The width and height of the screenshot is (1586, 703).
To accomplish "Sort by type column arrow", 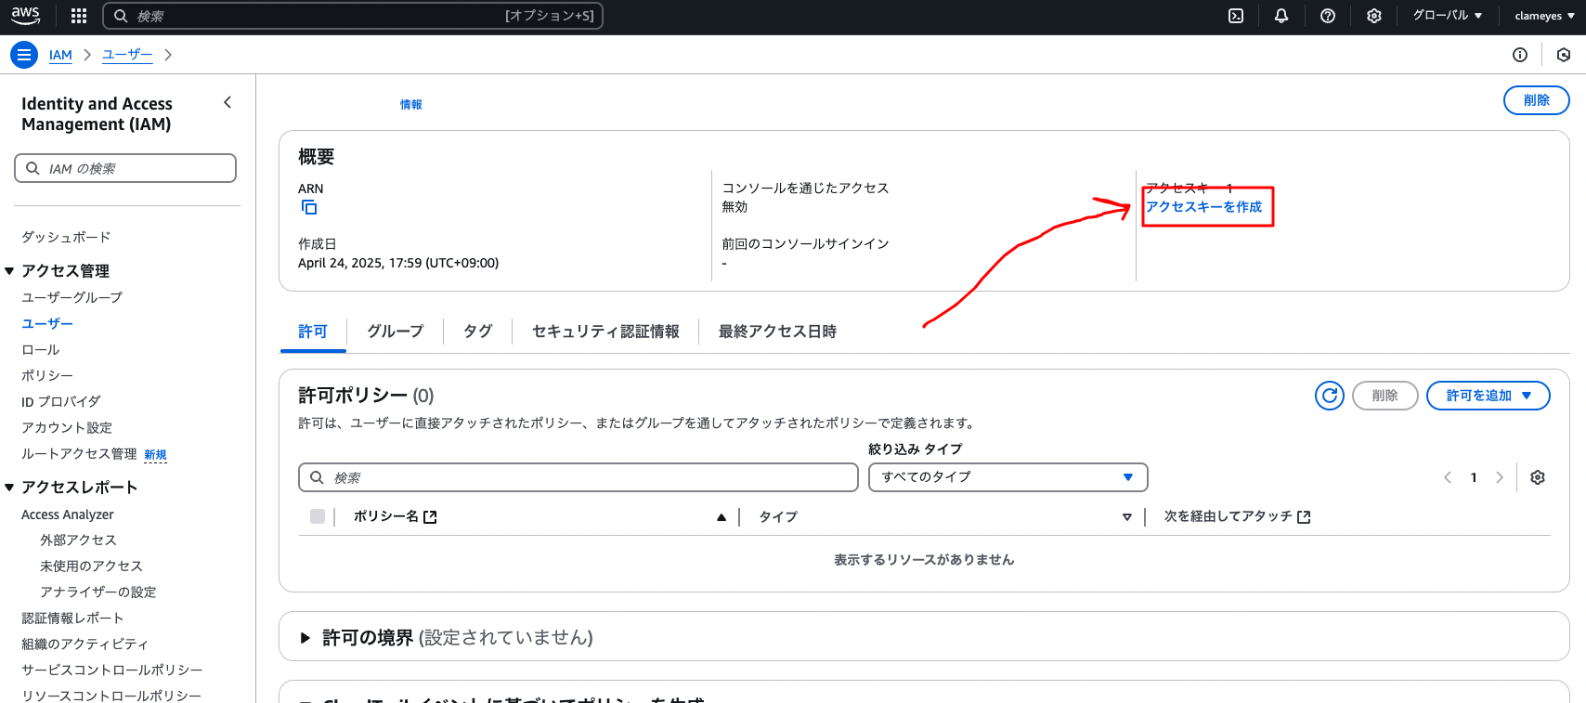I will 1127,517.
